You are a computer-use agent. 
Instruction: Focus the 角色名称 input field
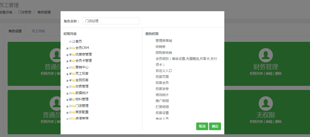pos(111,21)
